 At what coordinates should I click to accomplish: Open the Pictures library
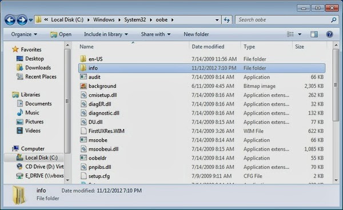coord(34,122)
